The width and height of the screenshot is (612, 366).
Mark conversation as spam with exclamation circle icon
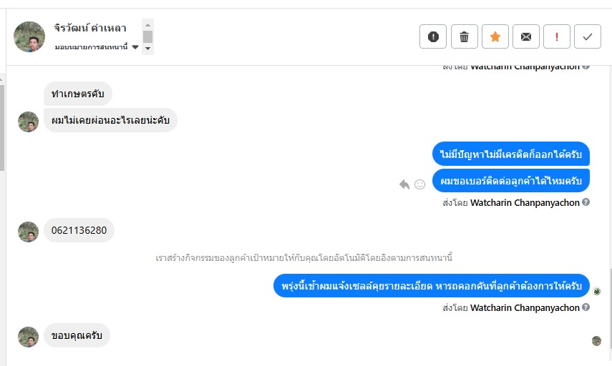pos(433,36)
